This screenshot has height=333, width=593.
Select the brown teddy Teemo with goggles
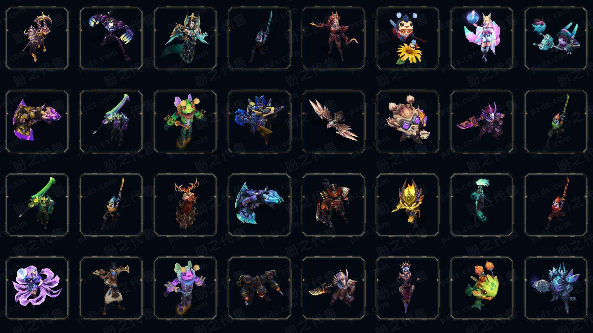(408, 122)
